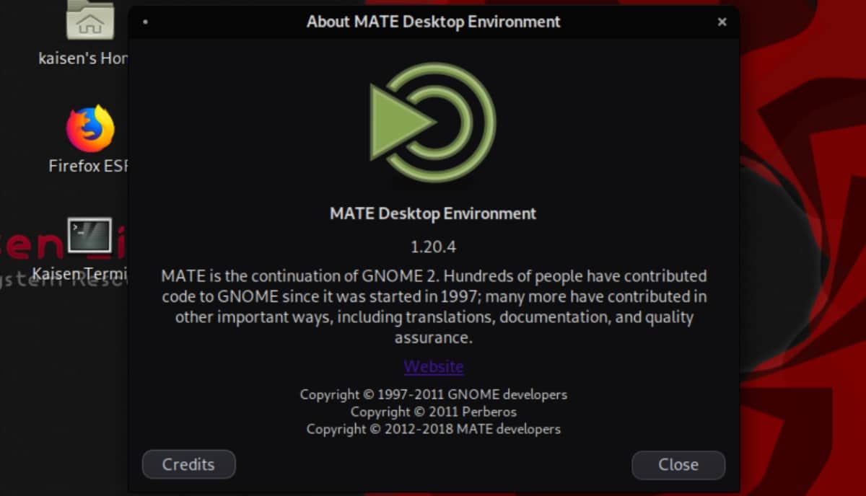Click the bold MATE Desktop Environment heading

click(433, 214)
